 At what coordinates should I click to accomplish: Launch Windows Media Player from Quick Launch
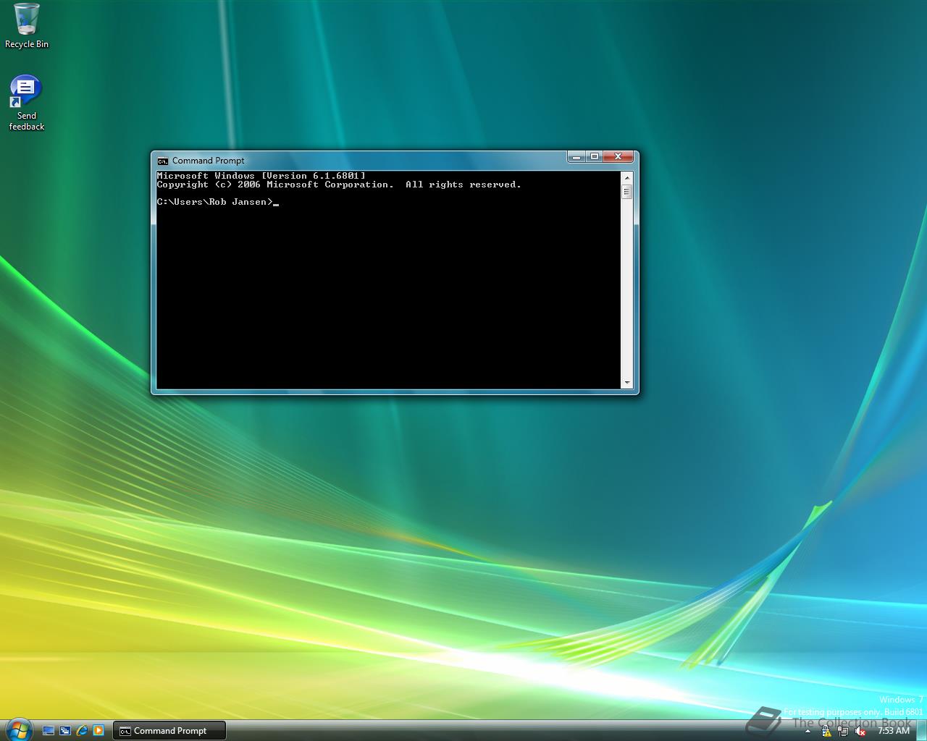(x=98, y=731)
